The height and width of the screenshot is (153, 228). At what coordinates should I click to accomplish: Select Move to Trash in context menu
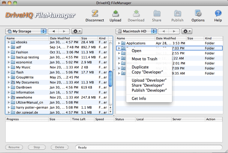149,59
